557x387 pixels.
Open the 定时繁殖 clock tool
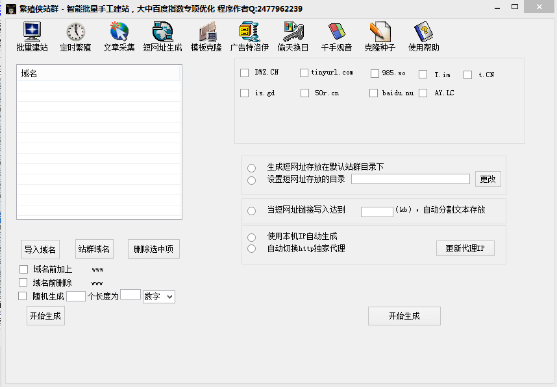[75, 36]
